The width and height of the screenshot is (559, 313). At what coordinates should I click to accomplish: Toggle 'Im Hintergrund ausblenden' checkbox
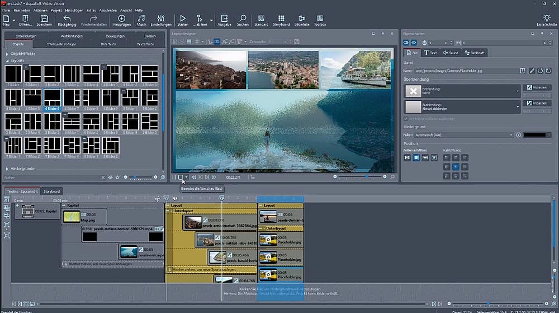click(406, 119)
